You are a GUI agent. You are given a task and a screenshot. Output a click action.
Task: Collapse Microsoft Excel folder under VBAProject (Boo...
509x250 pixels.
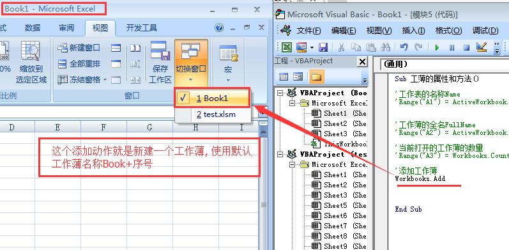tap(292, 104)
